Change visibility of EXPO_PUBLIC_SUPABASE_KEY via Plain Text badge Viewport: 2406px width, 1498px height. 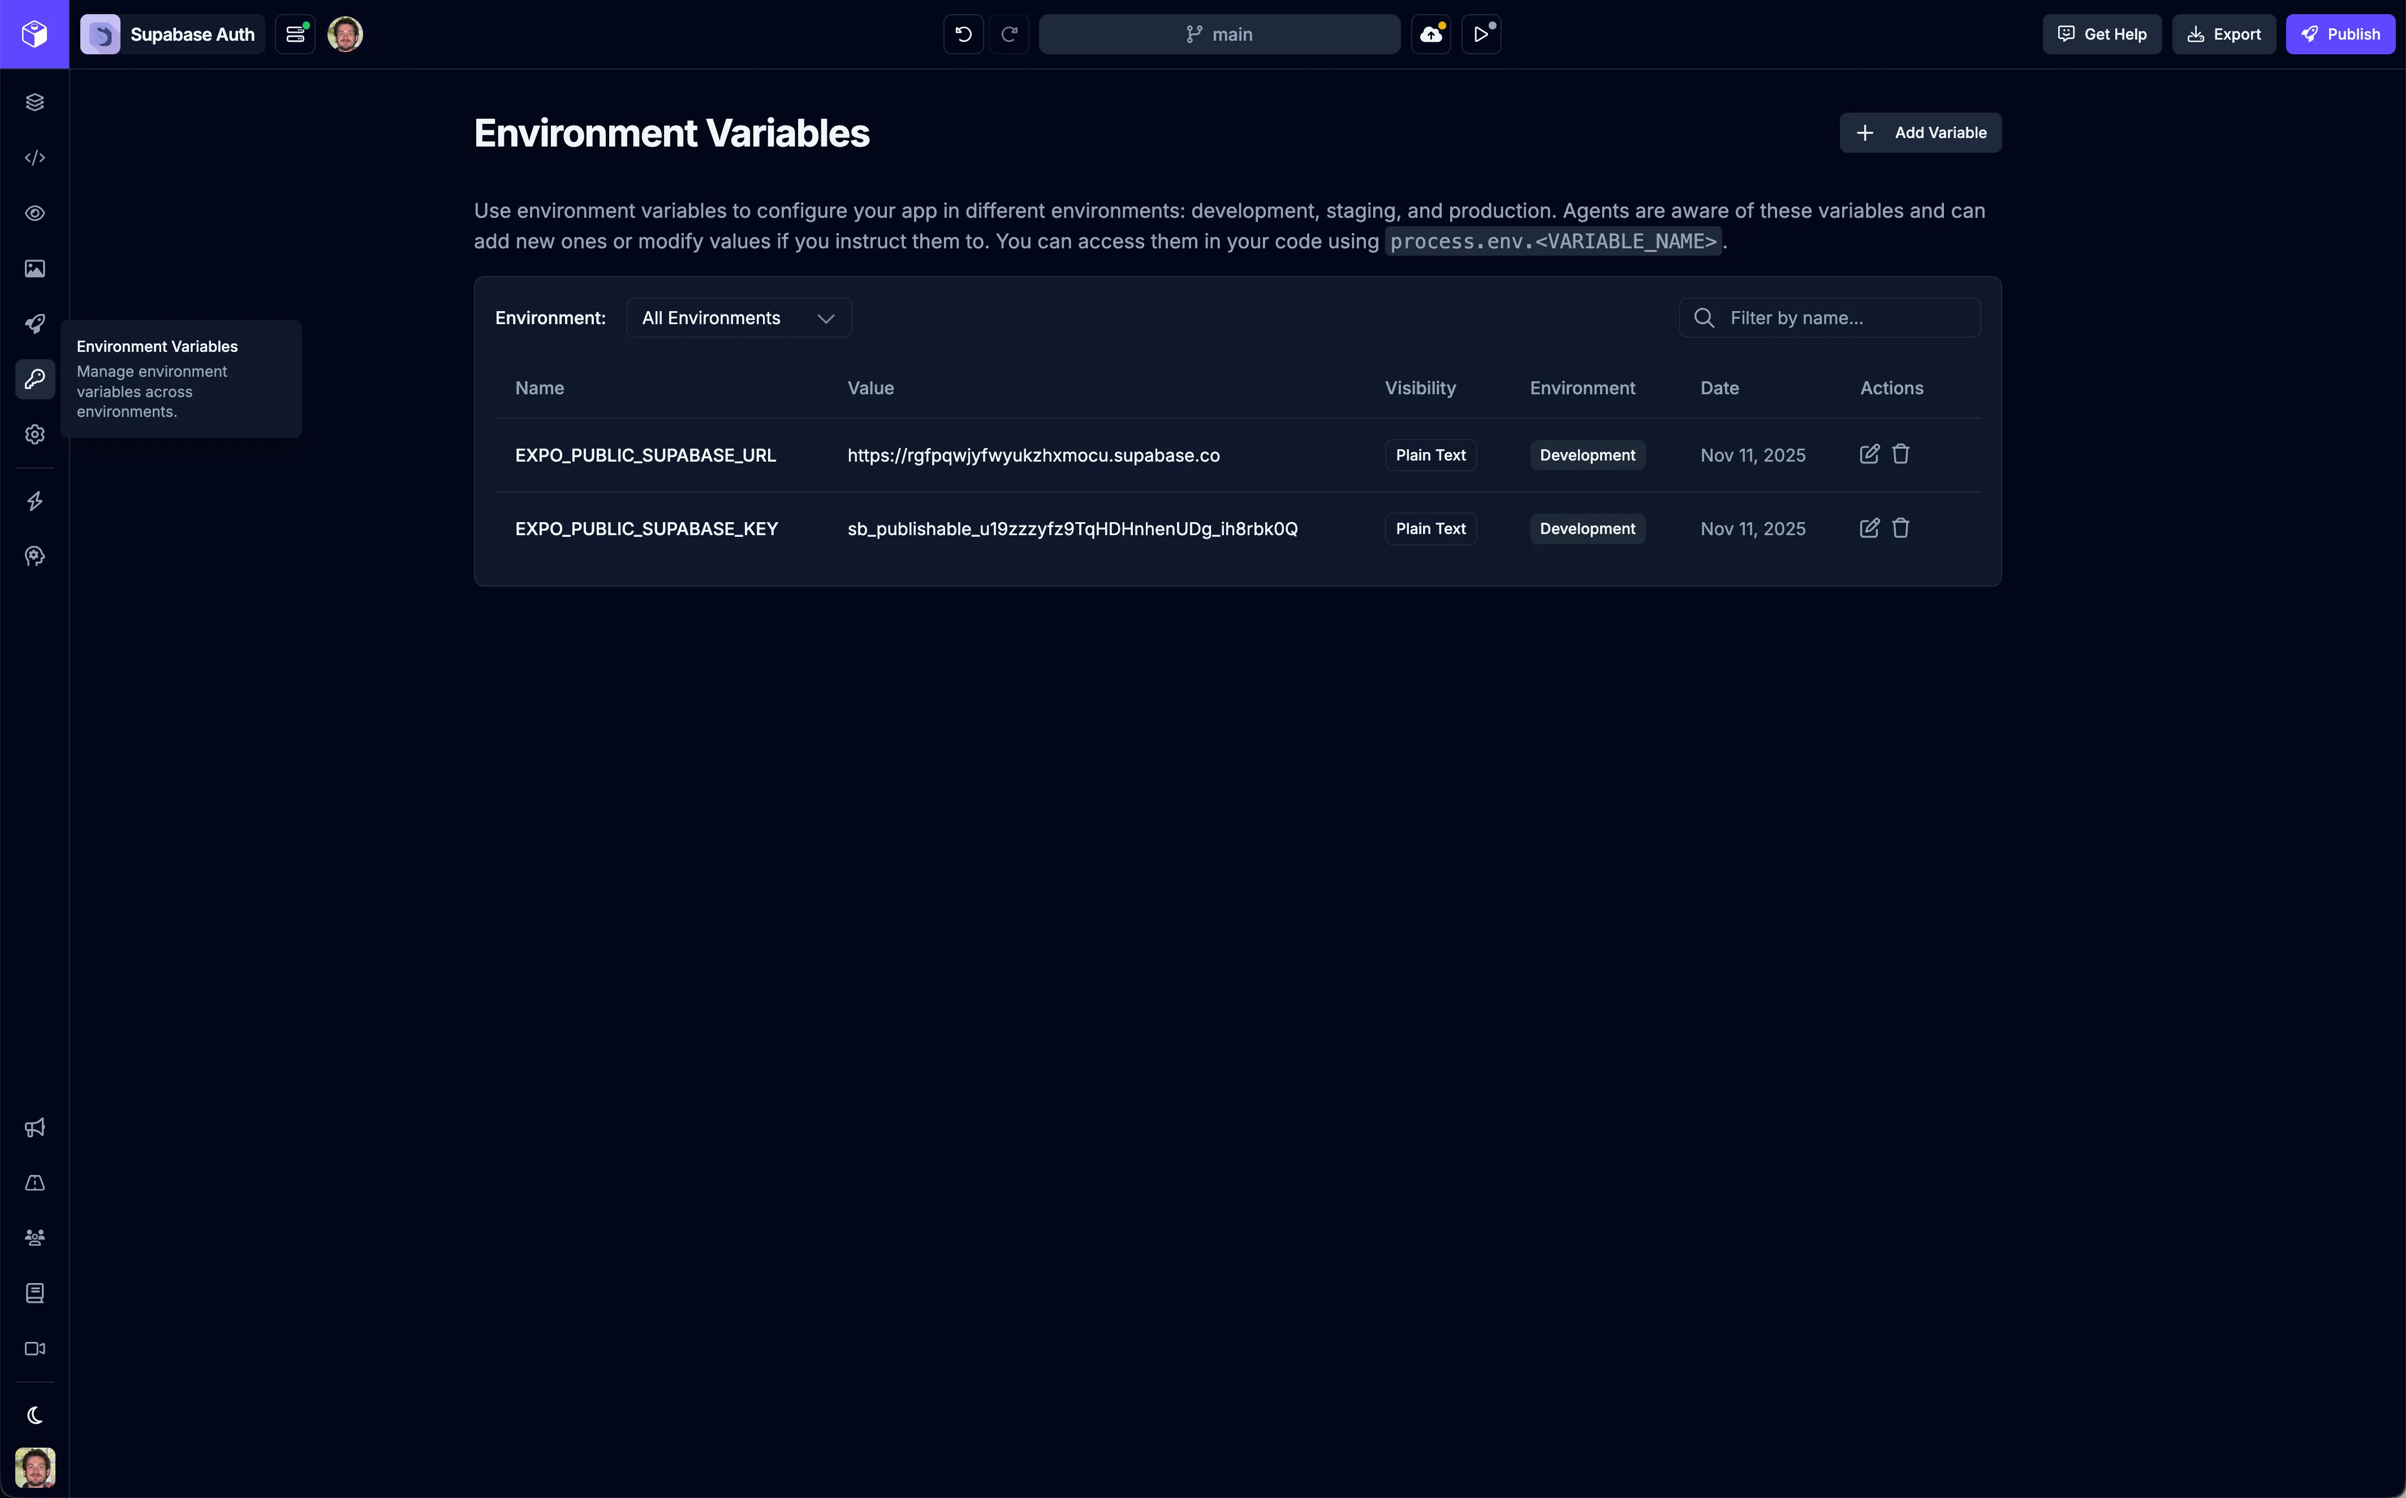1429,528
